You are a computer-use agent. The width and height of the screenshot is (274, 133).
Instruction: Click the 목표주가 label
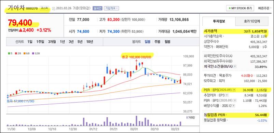tap(225, 76)
